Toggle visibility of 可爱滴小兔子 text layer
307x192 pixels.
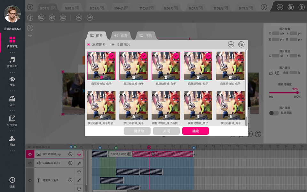click(x=30, y=180)
